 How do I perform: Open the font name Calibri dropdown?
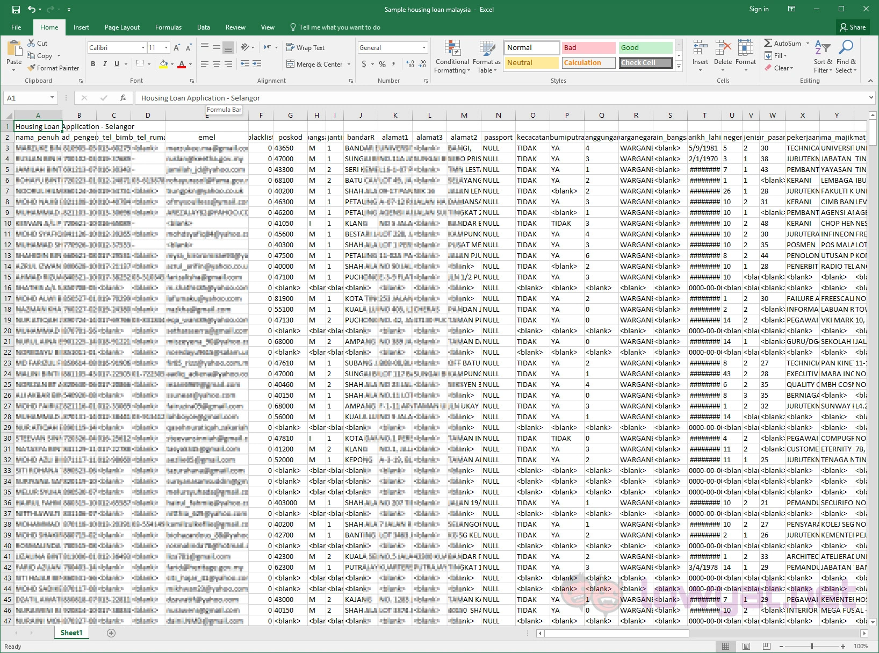point(143,48)
